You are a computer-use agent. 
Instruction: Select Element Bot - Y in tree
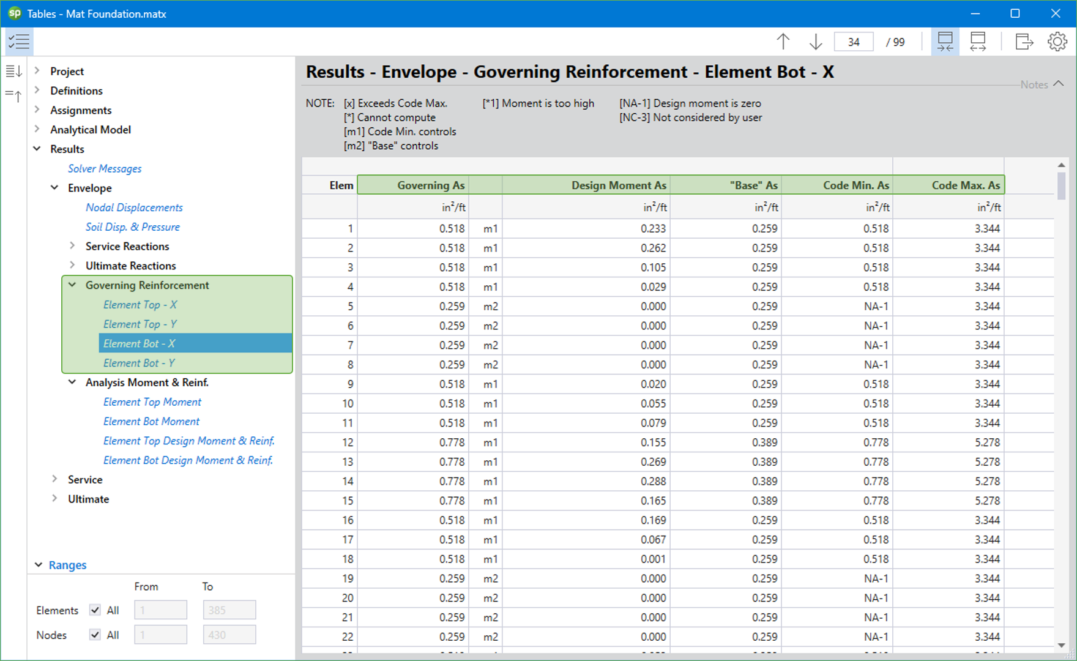[139, 363]
